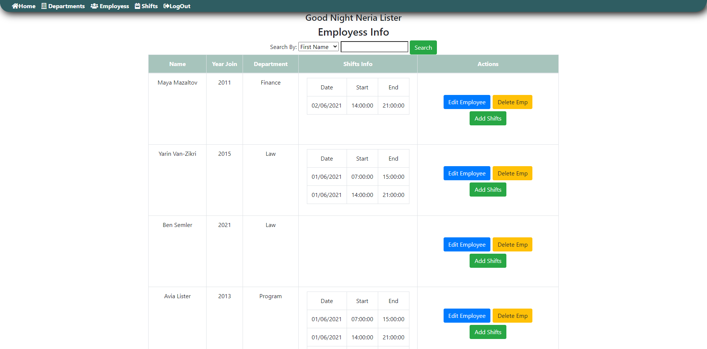The width and height of the screenshot is (707, 349).
Task: Click the Name column header
Action: pyautogui.click(x=178, y=64)
